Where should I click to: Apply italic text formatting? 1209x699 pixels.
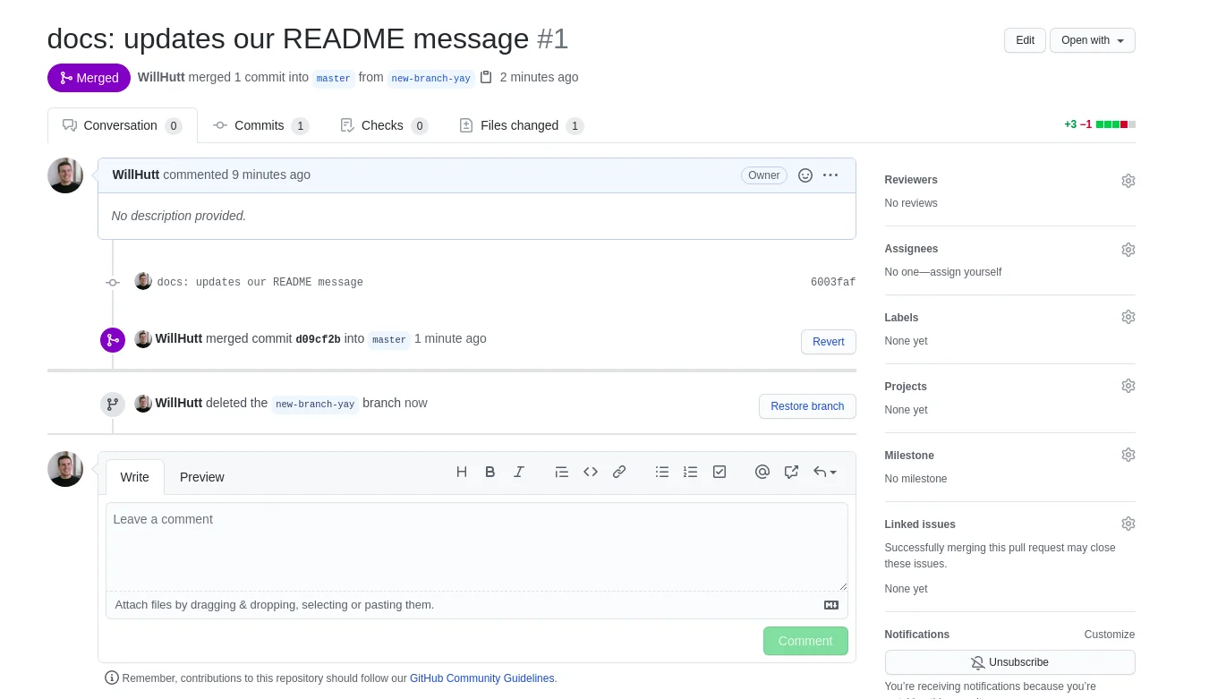pyautogui.click(x=519, y=472)
